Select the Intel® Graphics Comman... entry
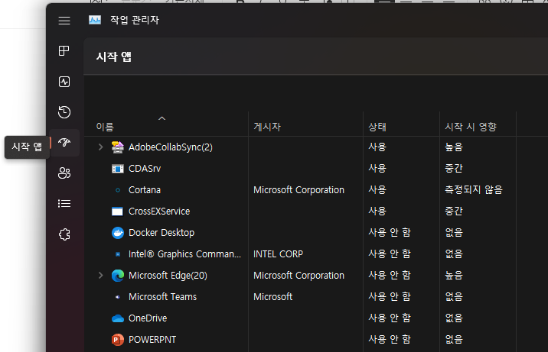 185,254
